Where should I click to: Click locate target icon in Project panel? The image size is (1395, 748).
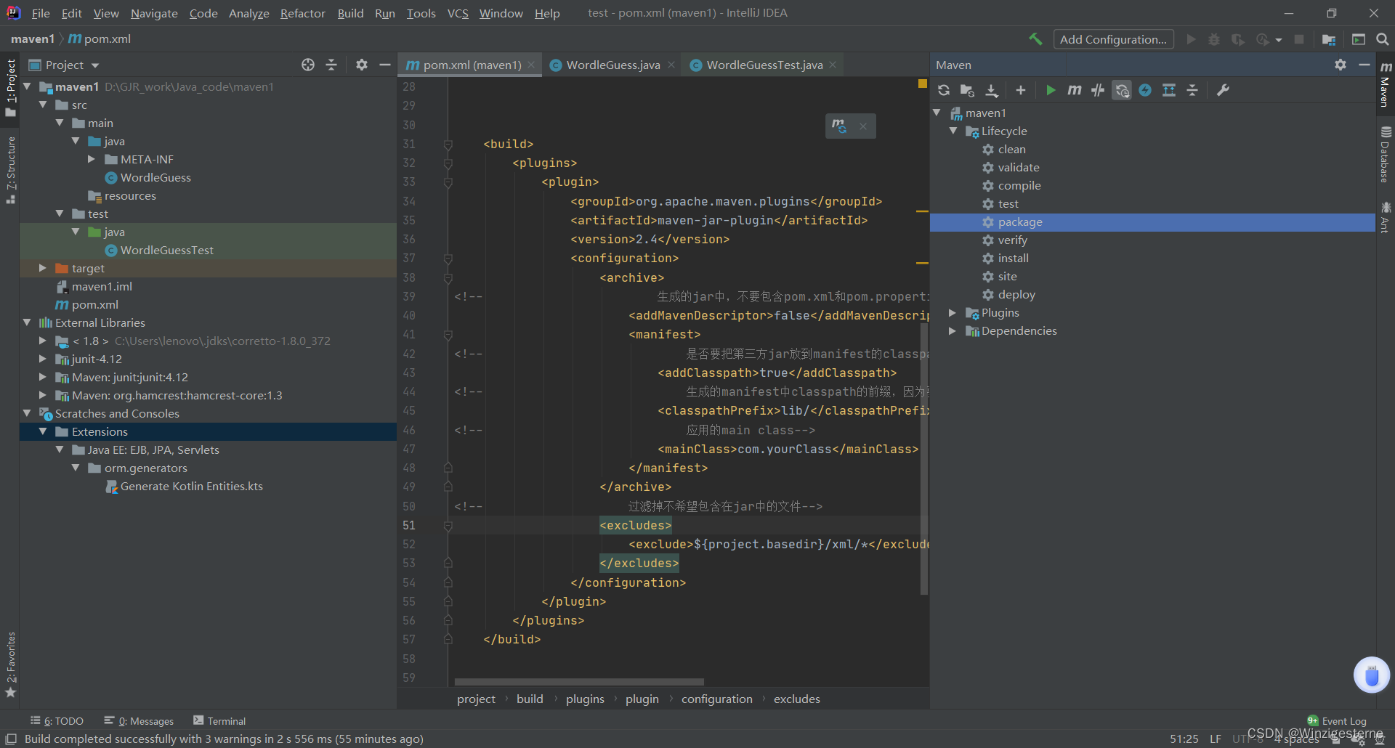click(308, 65)
